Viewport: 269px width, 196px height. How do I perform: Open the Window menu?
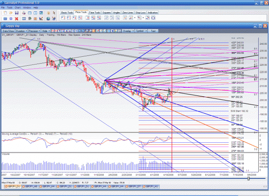click(x=27, y=8)
